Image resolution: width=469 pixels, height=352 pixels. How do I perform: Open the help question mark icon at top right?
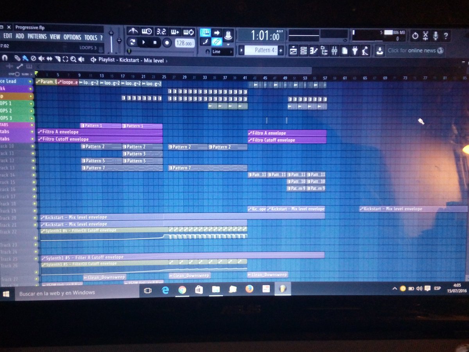point(446,36)
